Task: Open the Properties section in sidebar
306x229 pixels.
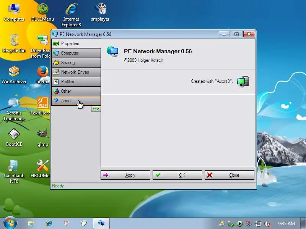Action: (76, 44)
